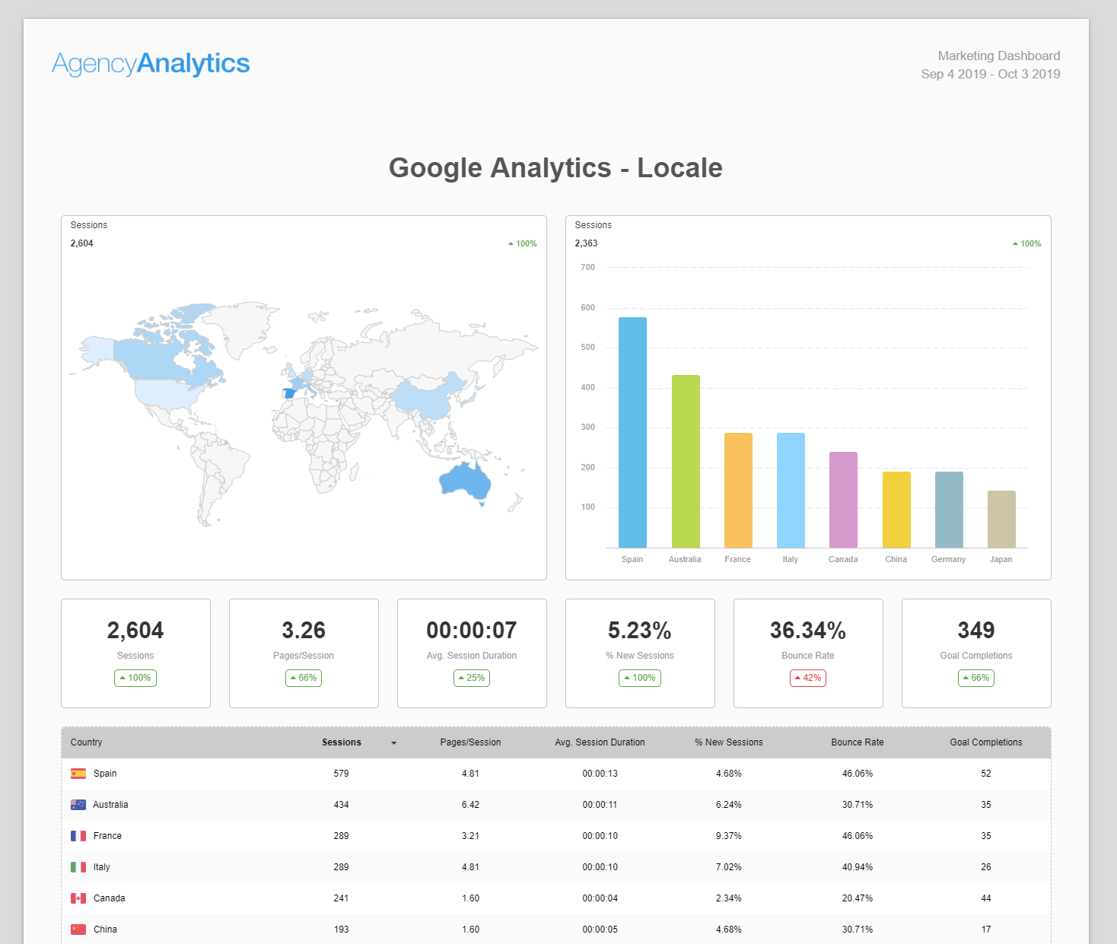The height and width of the screenshot is (944, 1117).
Task: Select the France orange bar in chart
Action: (738, 490)
